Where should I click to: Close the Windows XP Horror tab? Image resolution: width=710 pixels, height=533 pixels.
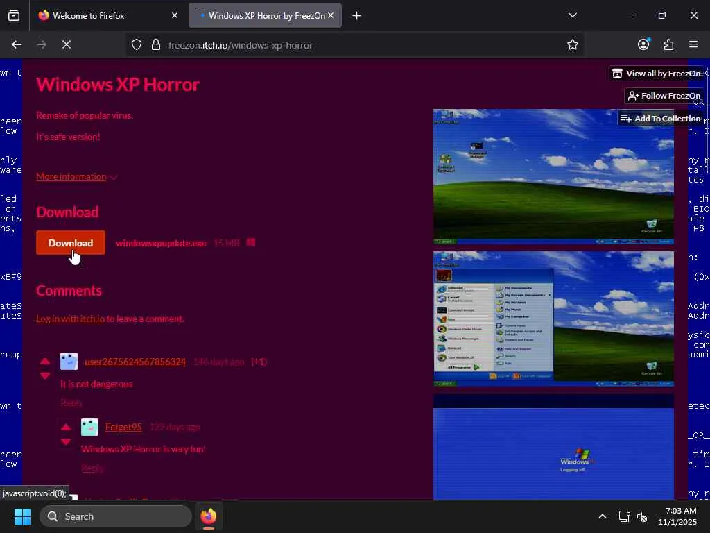(x=331, y=15)
